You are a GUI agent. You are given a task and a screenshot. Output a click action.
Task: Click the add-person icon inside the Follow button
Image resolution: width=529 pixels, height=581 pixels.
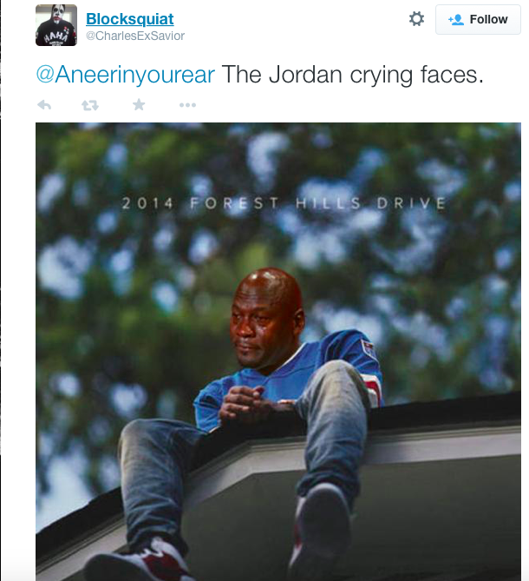(456, 19)
